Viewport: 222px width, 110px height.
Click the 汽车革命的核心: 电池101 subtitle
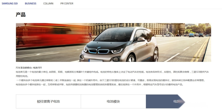click(29, 68)
